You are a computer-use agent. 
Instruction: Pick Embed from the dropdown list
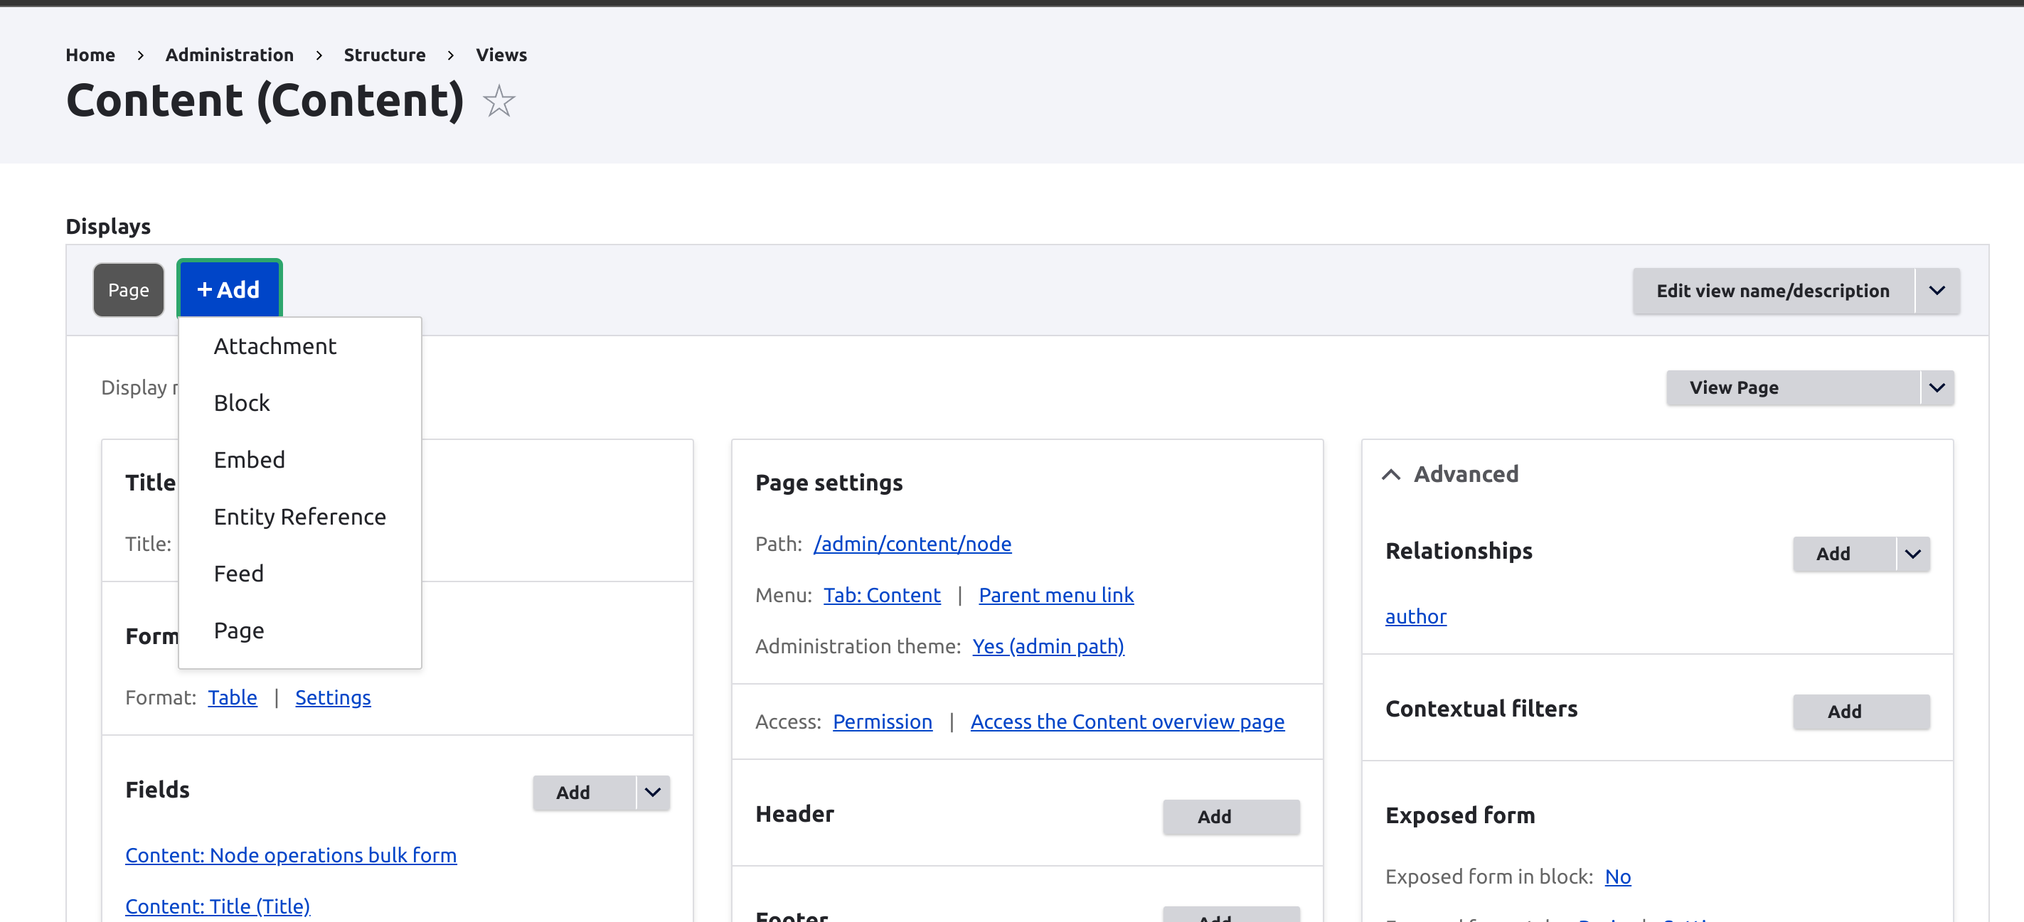tap(249, 460)
